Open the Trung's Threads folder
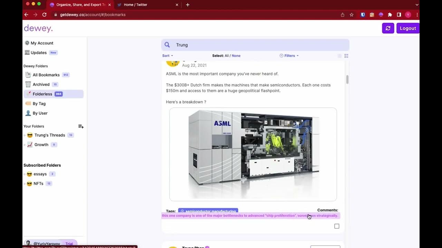The height and width of the screenshot is (248, 442). tap(50, 135)
